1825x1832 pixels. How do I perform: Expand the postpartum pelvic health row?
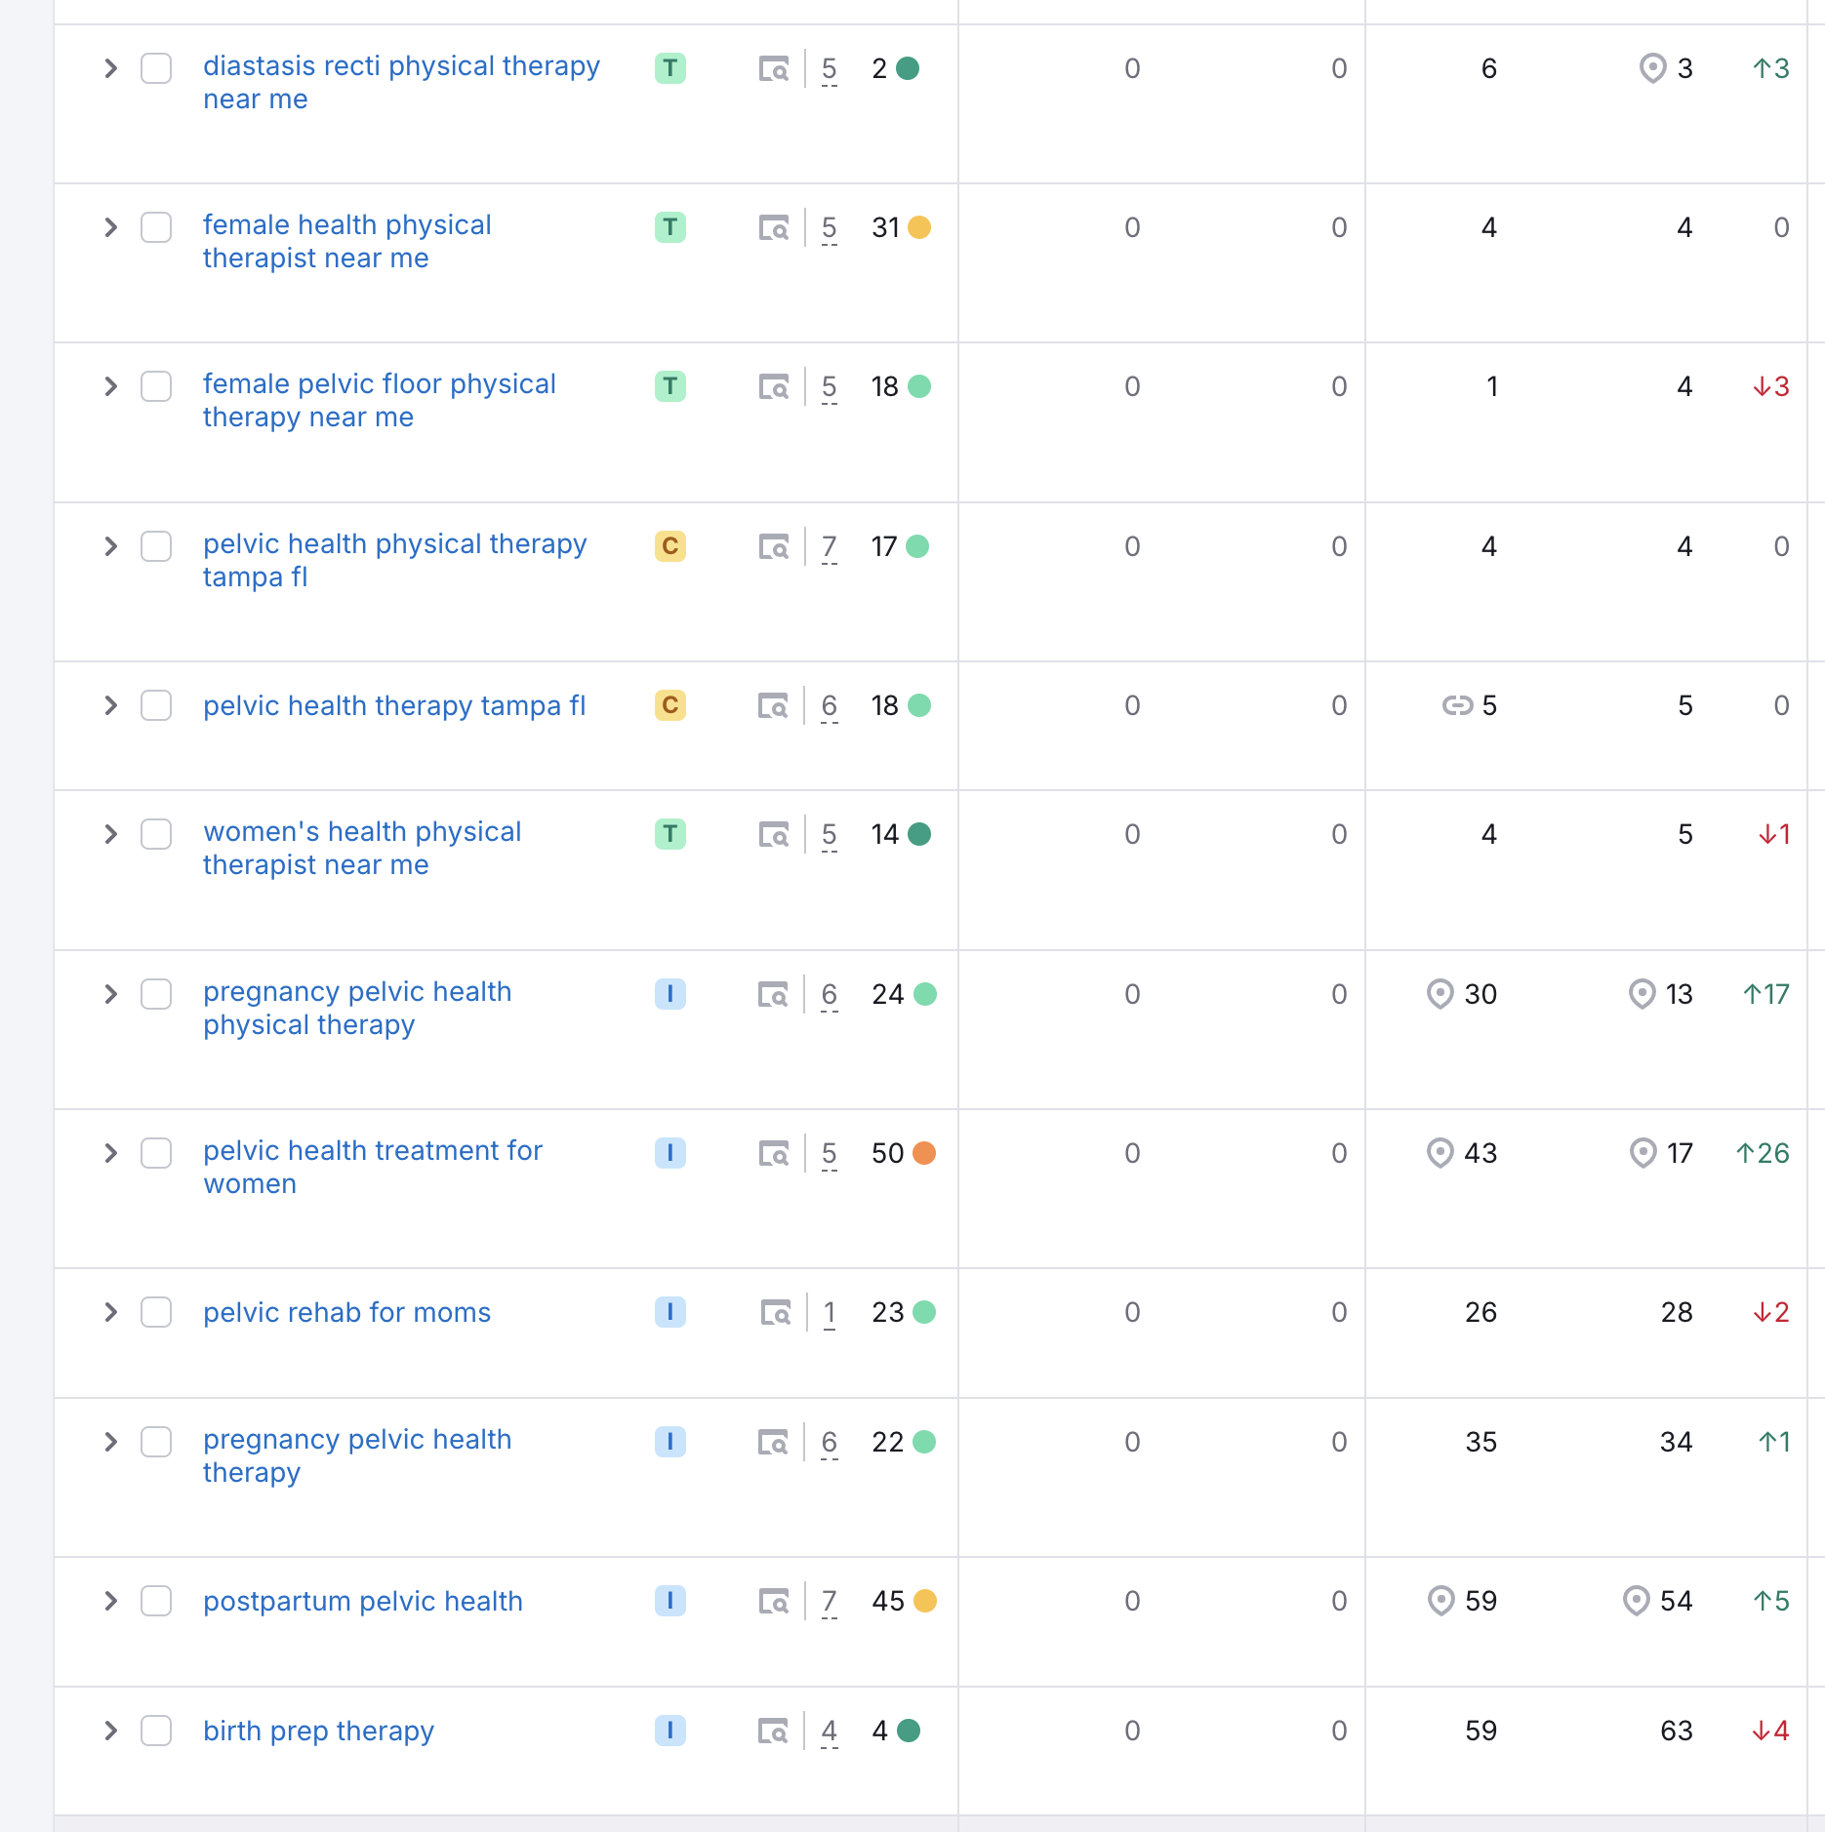click(110, 1601)
